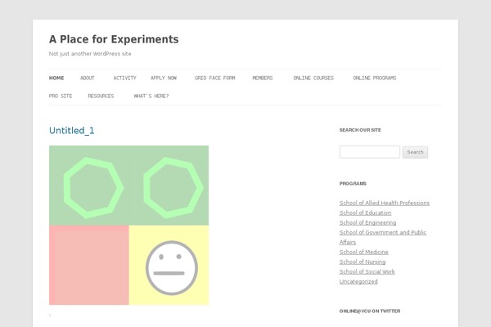Visit the School of Nursing link

coord(363,262)
